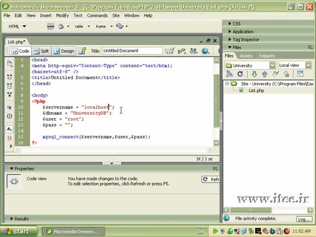Switch to Code view button
316x237 pixels.
(x=20, y=51)
